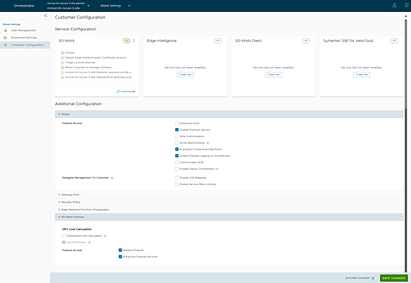Open the hamburger menu icon at top right
The height and width of the screenshot is (283, 411).
[x=406, y=5]
